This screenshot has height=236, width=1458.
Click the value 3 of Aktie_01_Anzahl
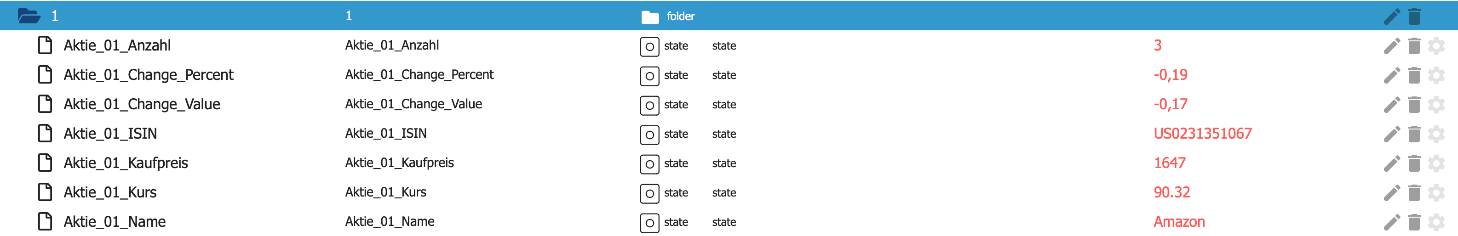coord(1158,46)
